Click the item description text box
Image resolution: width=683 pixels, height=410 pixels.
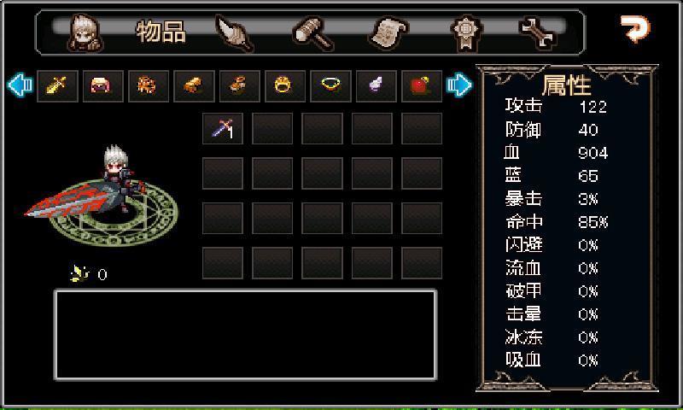pos(245,335)
